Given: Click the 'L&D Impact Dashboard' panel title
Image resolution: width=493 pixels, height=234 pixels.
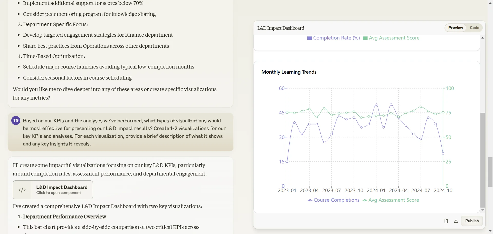Looking at the screenshot, I should pyautogui.click(x=281, y=28).
